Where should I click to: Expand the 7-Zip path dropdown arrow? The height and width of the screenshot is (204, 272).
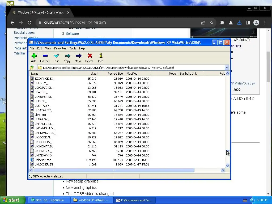point(227,67)
